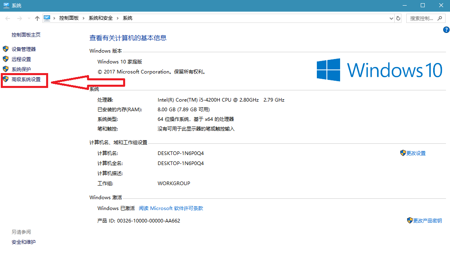Click the shield icon beside 远程设置

[x=6, y=59]
